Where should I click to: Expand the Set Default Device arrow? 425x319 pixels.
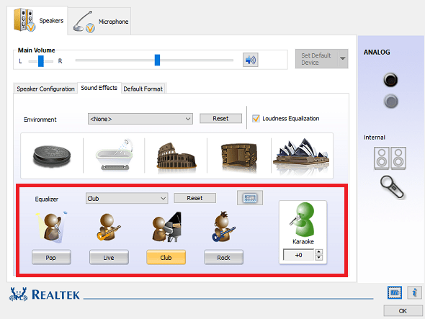click(x=343, y=58)
